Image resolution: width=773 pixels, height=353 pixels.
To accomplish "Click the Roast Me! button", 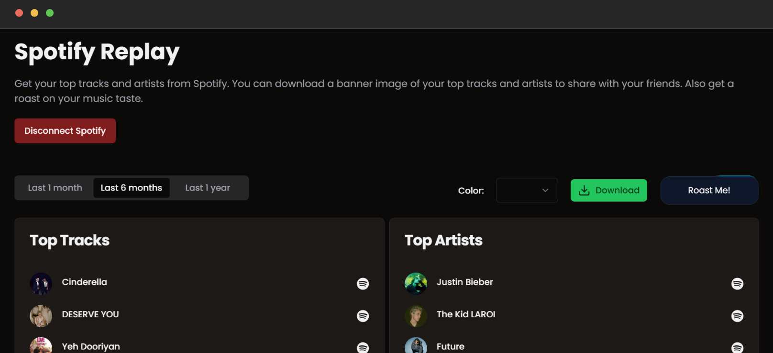I will pyautogui.click(x=709, y=190).
